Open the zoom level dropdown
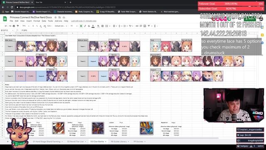Screen dimensions: 266x150 [x=26, y=26]
